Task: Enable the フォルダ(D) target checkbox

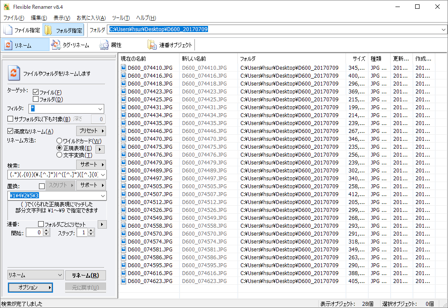Action: [x=36, y=99]
